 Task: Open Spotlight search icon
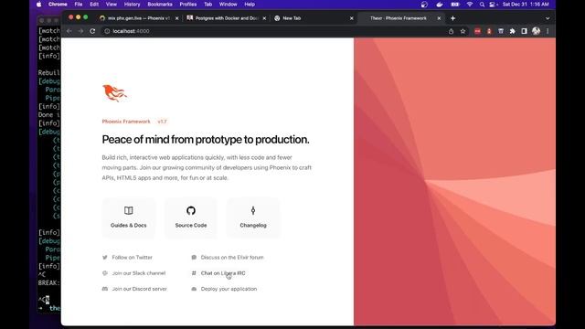pos(482,5)
